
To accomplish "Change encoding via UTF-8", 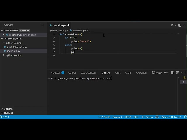I will point(128,117).
